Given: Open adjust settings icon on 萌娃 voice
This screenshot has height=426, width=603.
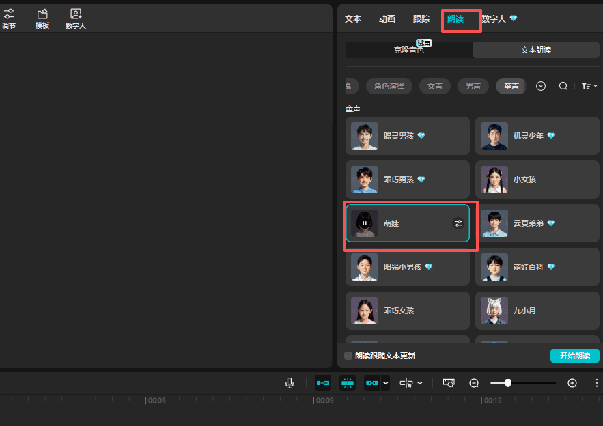Looking at the screenshot, I should pos(458,223).
